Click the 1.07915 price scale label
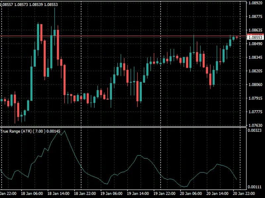The image size is (265, 198). point(255,98)
